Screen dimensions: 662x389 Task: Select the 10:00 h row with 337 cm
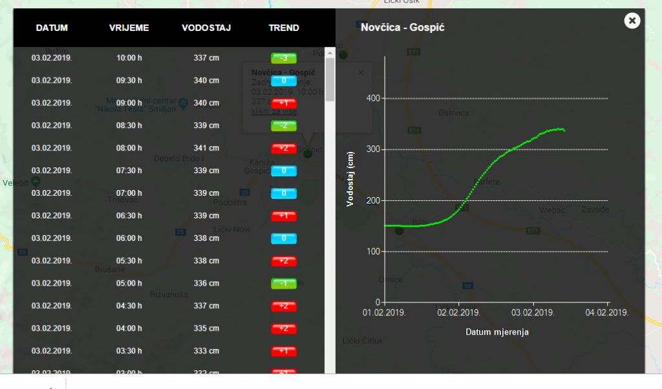click(129, 58)
